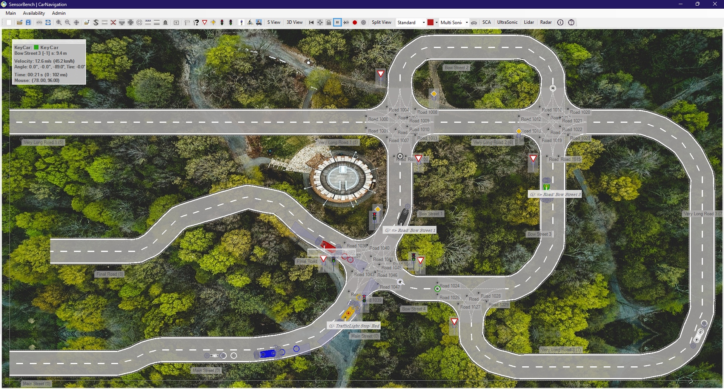Viewport: 724px width, 389px height.
Task: Expand the dropdown beside the red swatch
Action: click(437, 22)
